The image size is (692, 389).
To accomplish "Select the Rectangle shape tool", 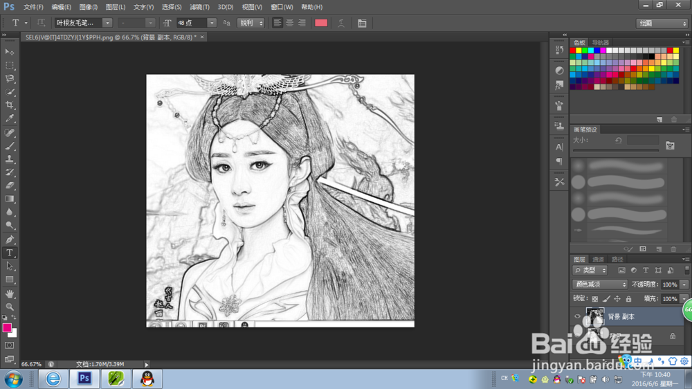I will 9,280.
